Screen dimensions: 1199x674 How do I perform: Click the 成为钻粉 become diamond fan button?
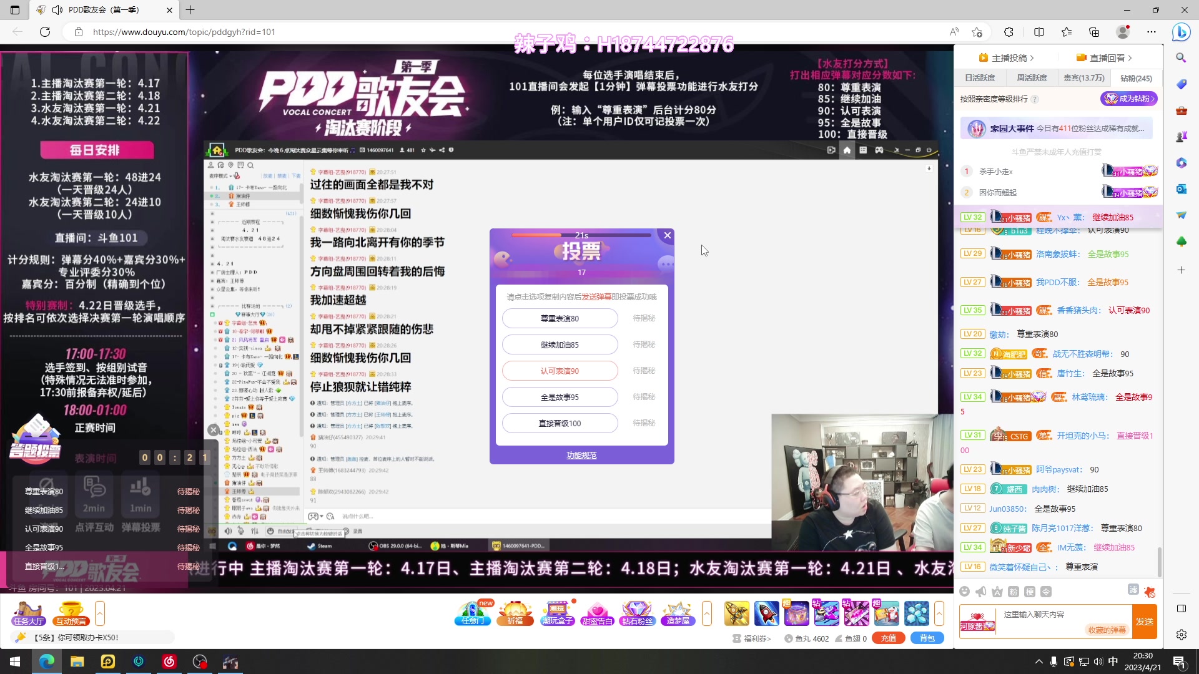pyautogui.click(x=1129, y=99)
